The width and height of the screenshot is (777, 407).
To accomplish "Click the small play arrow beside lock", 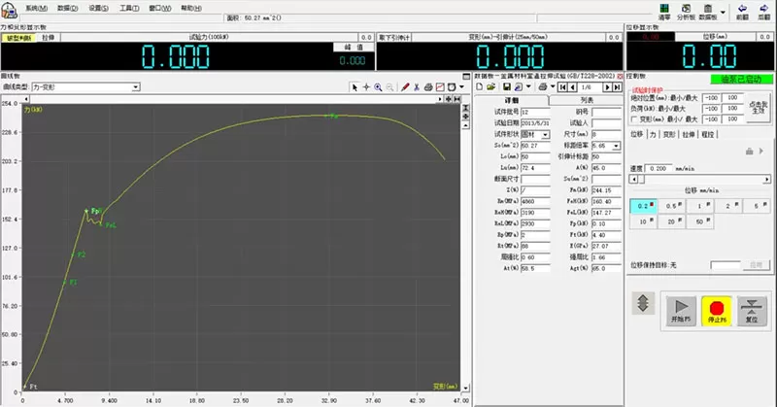I will pos(761,152).
